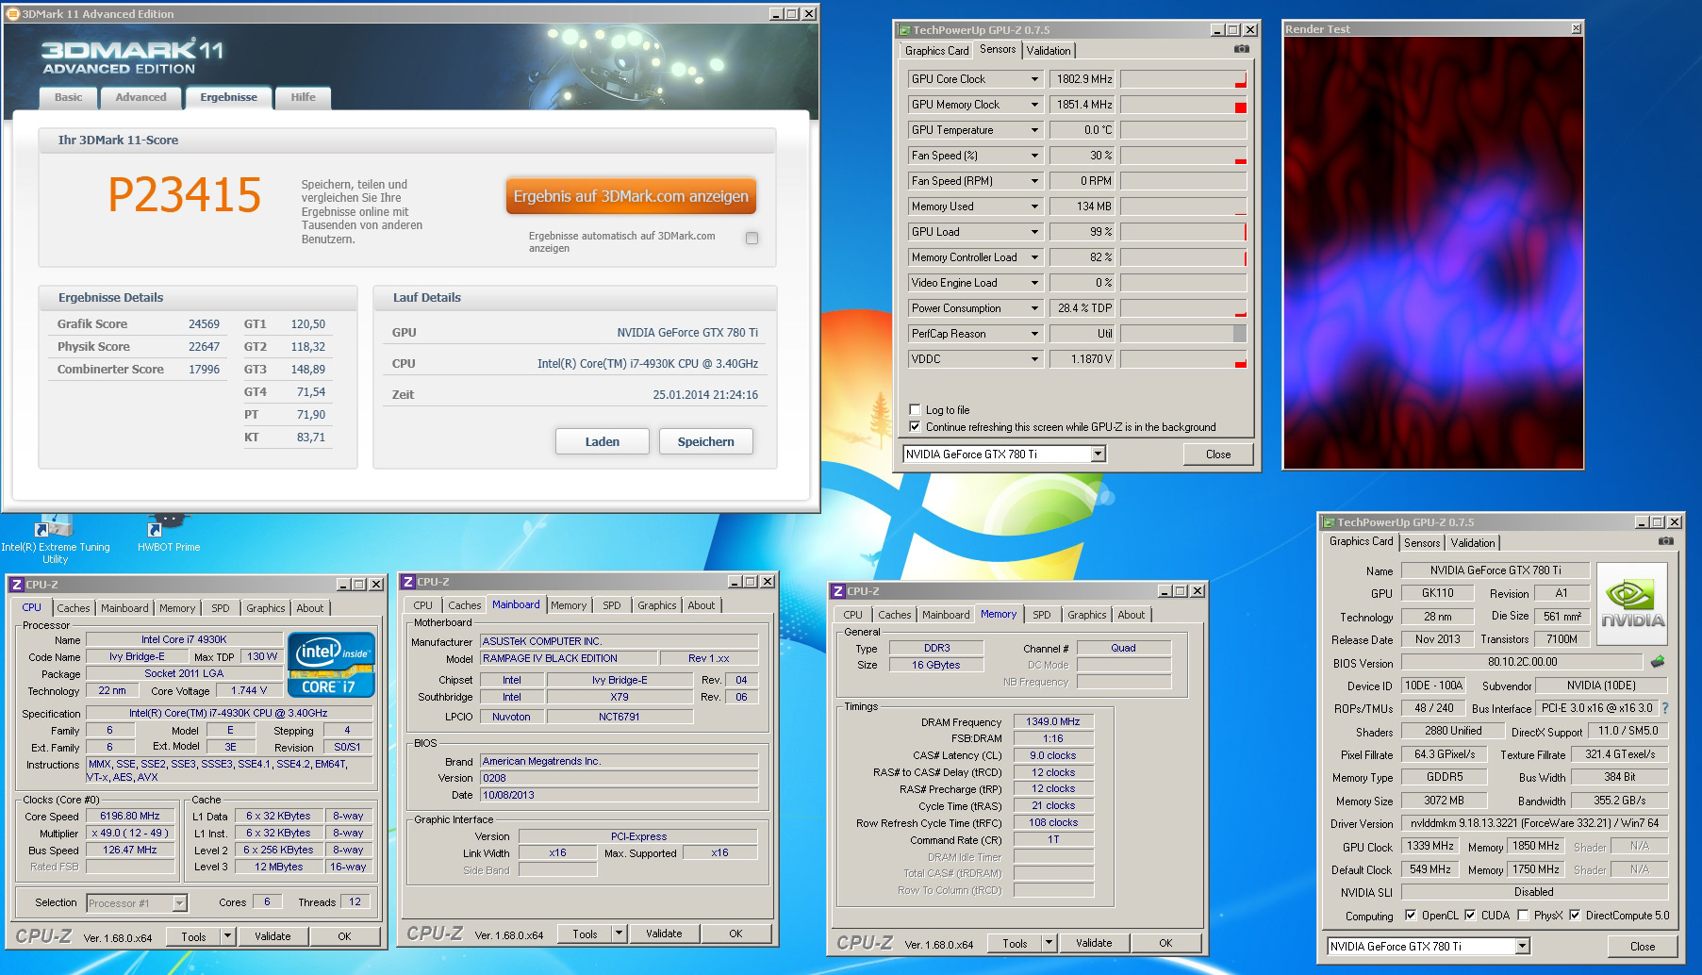Click the GPU Core Clock sensor graph
Image resolution: width=1702 pixels, height=975 pixels.
[1183, 79]
